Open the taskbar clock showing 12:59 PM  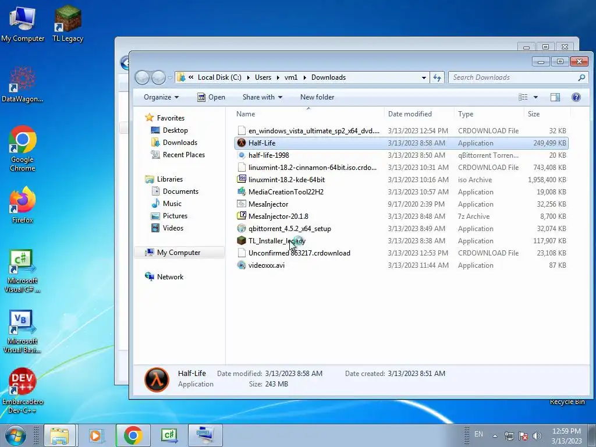566,436
